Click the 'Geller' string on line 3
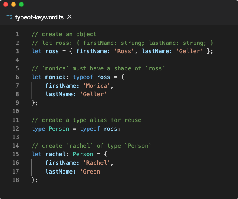 click(190, 51)
